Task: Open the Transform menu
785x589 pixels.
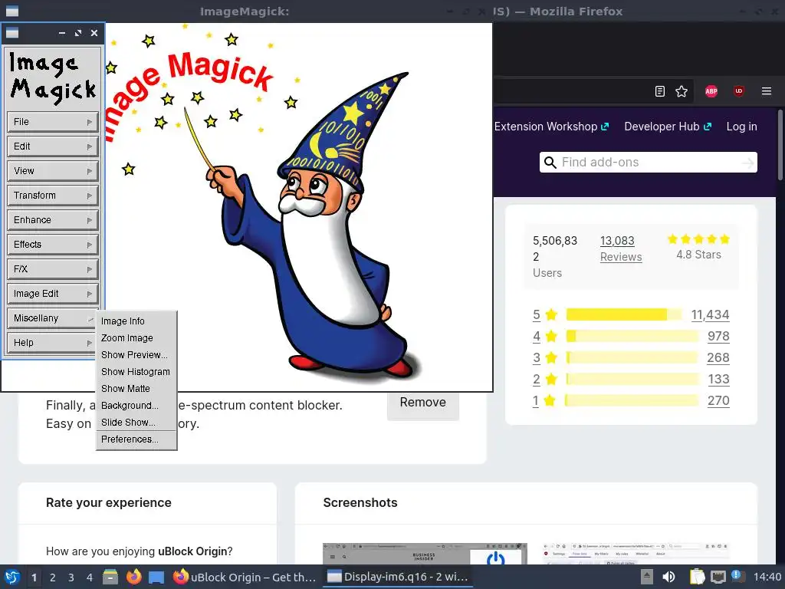Action: click(52, 196)
